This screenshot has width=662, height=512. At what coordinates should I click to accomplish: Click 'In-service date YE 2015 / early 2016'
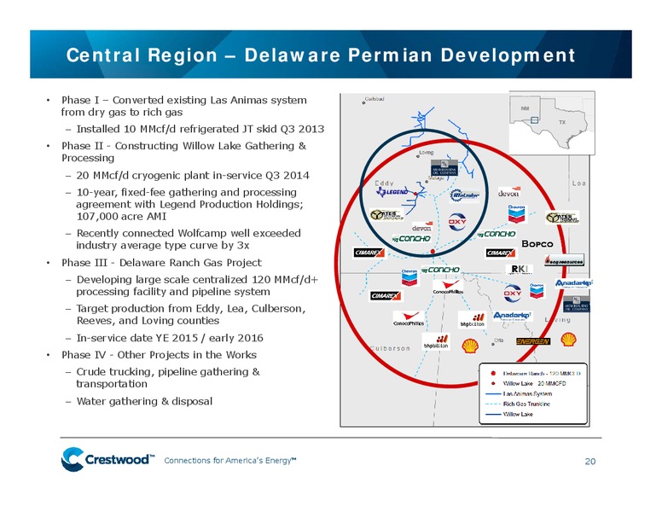(170, 338)
